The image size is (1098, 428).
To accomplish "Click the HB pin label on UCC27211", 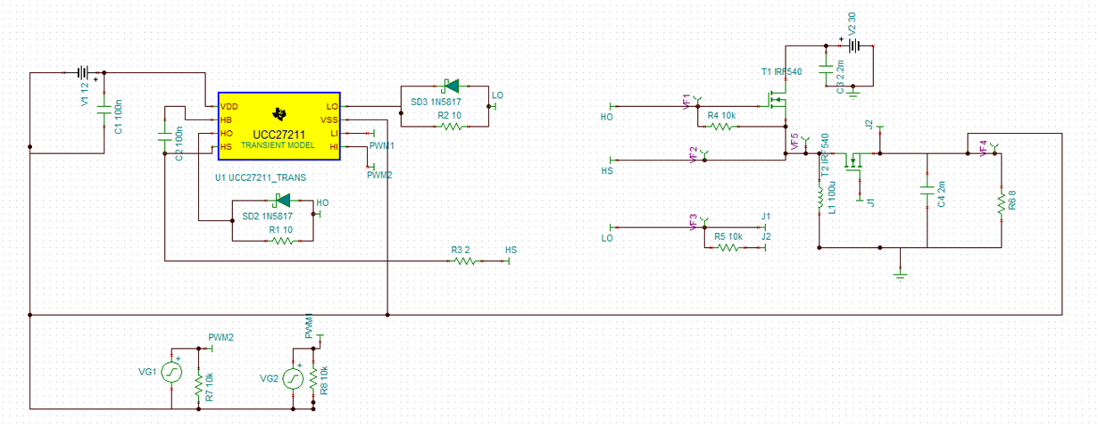I will click(227, 119).
